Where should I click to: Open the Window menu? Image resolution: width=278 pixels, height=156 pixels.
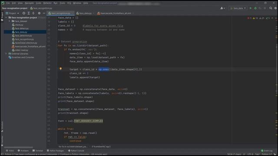point(77,3)
